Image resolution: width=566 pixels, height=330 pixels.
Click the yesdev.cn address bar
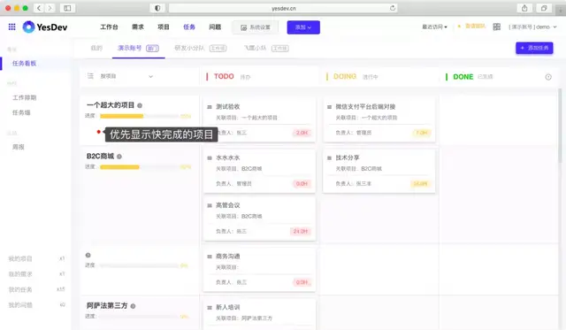(x=283, y=8)
